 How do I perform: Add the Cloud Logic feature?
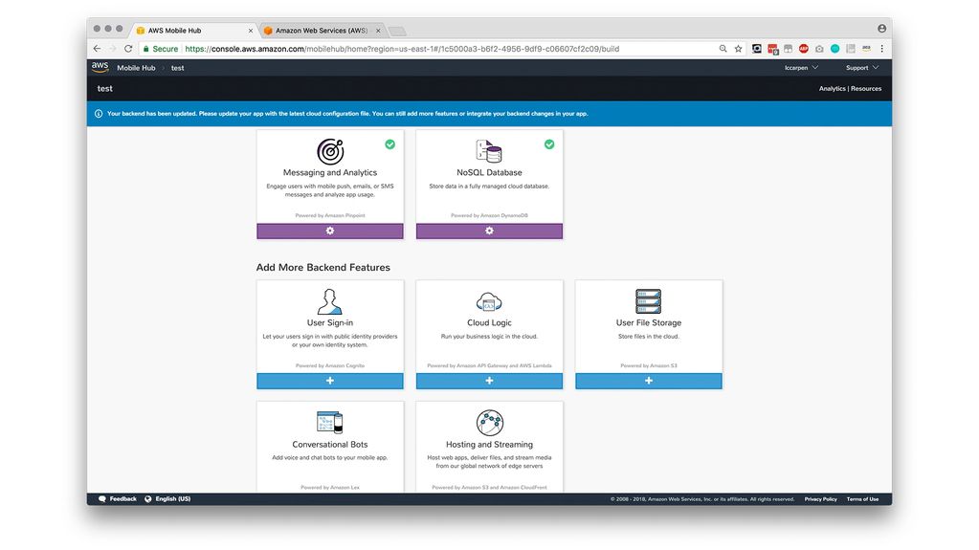tap(489, 381)
